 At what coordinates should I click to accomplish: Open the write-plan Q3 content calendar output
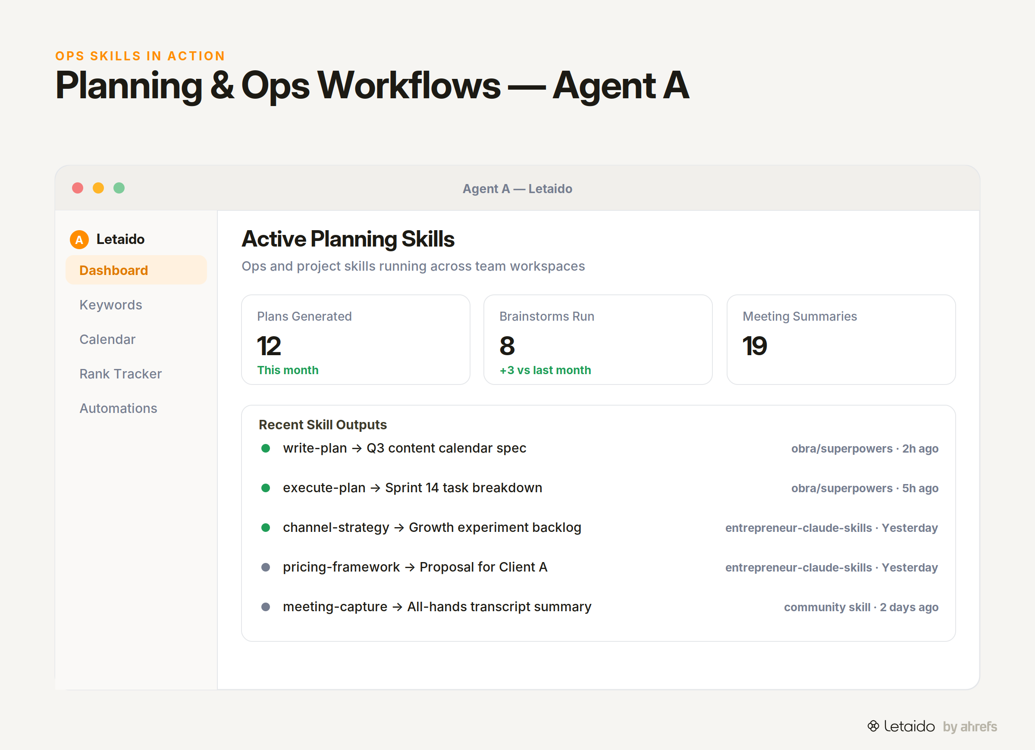click(598, 448)
